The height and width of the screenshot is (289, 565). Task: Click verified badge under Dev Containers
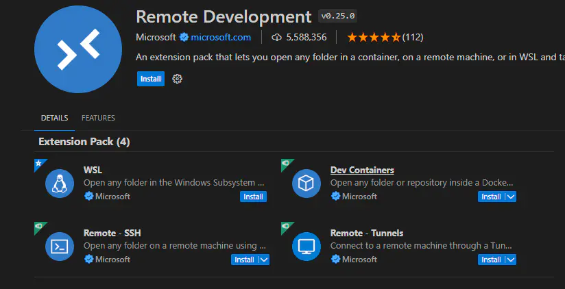[x=335, y=196]
